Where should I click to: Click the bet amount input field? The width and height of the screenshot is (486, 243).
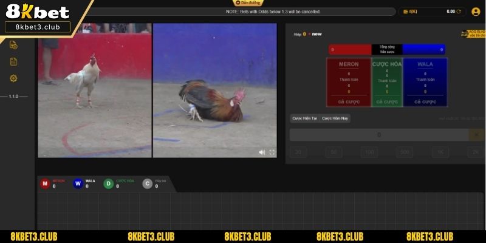(x=379, y=135)
